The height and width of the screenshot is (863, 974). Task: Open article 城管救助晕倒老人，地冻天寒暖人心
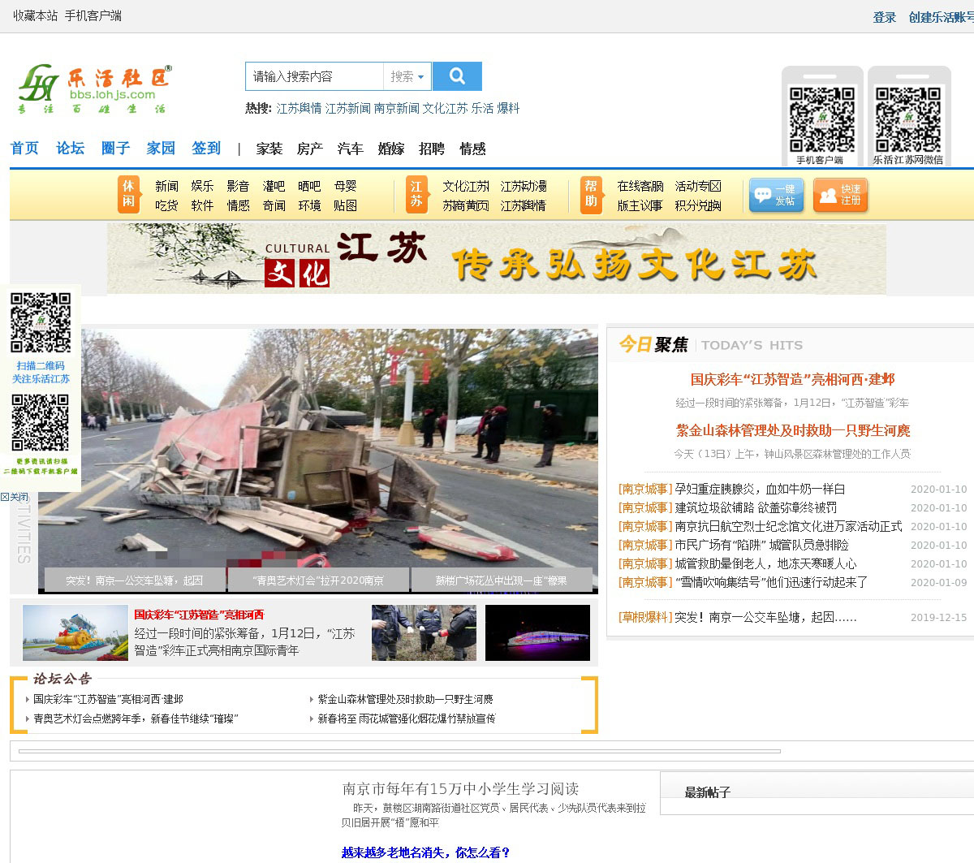pyautogui.click(x=765, y=563)
